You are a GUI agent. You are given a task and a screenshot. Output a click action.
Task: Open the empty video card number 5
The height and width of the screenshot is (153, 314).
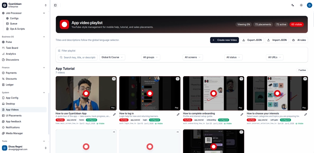86,141
